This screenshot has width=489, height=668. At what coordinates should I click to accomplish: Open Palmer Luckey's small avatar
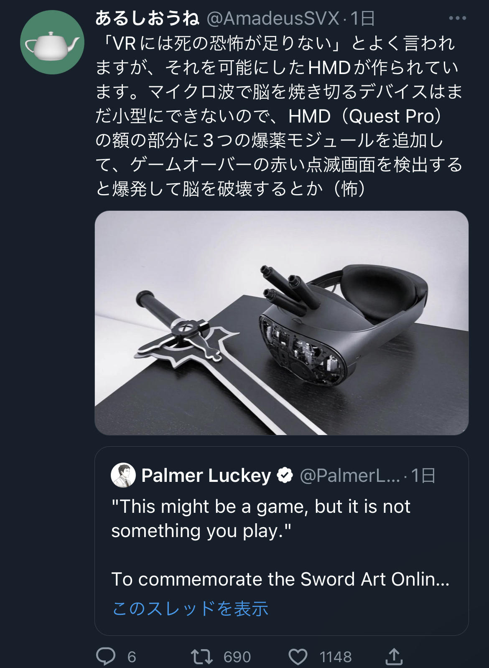123,475
